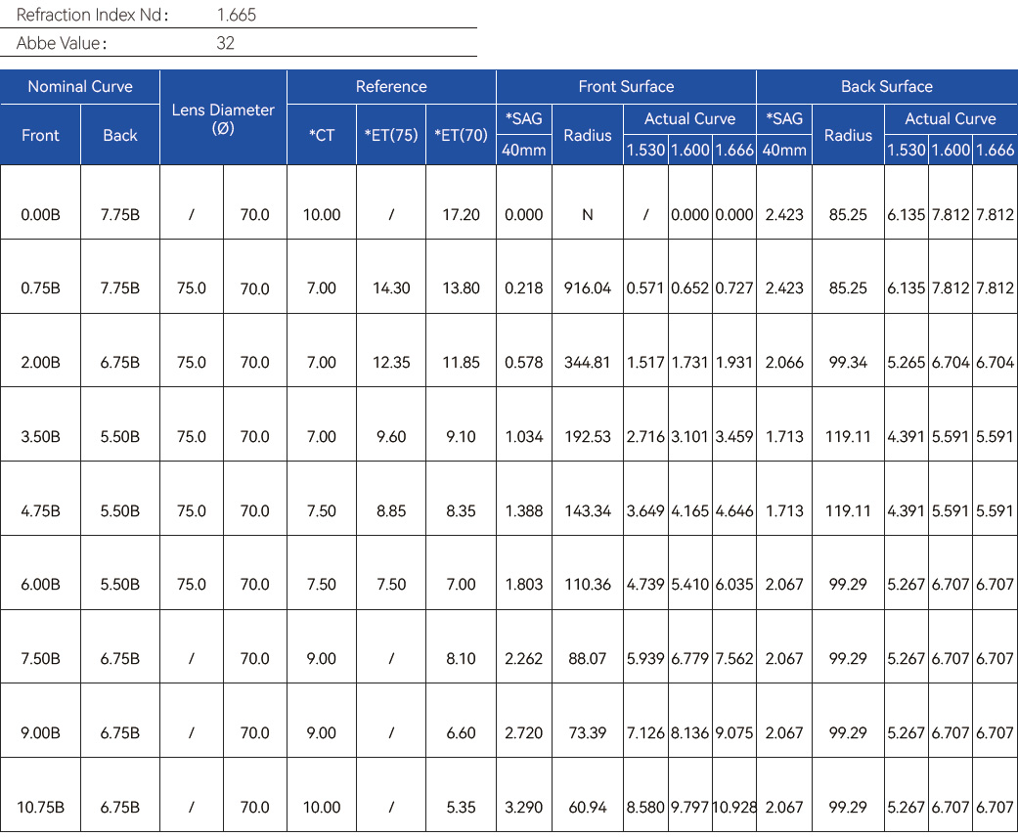Click the 10.928 actual curve cell
Screen dimensions: 1018x837
click(x=734, y=807)
